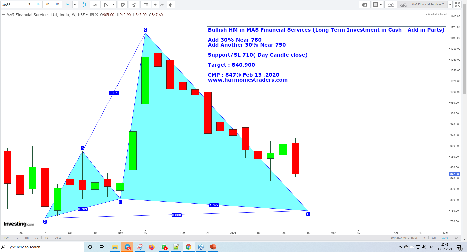Click the vertical scrollbar thumb on right
467x252 pixels.
[465, 49]
